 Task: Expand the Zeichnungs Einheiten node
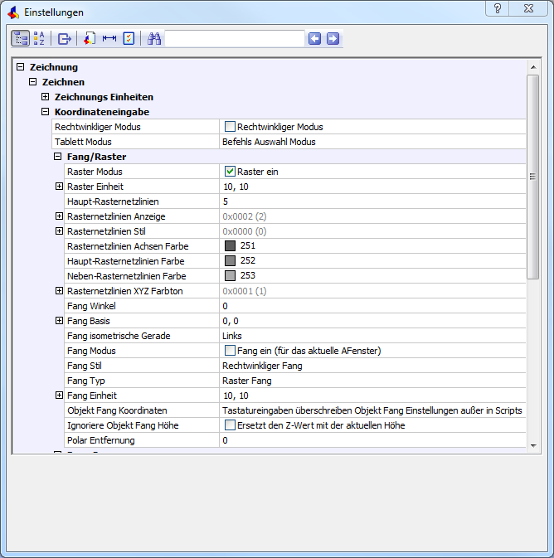[x=46, y=97]
